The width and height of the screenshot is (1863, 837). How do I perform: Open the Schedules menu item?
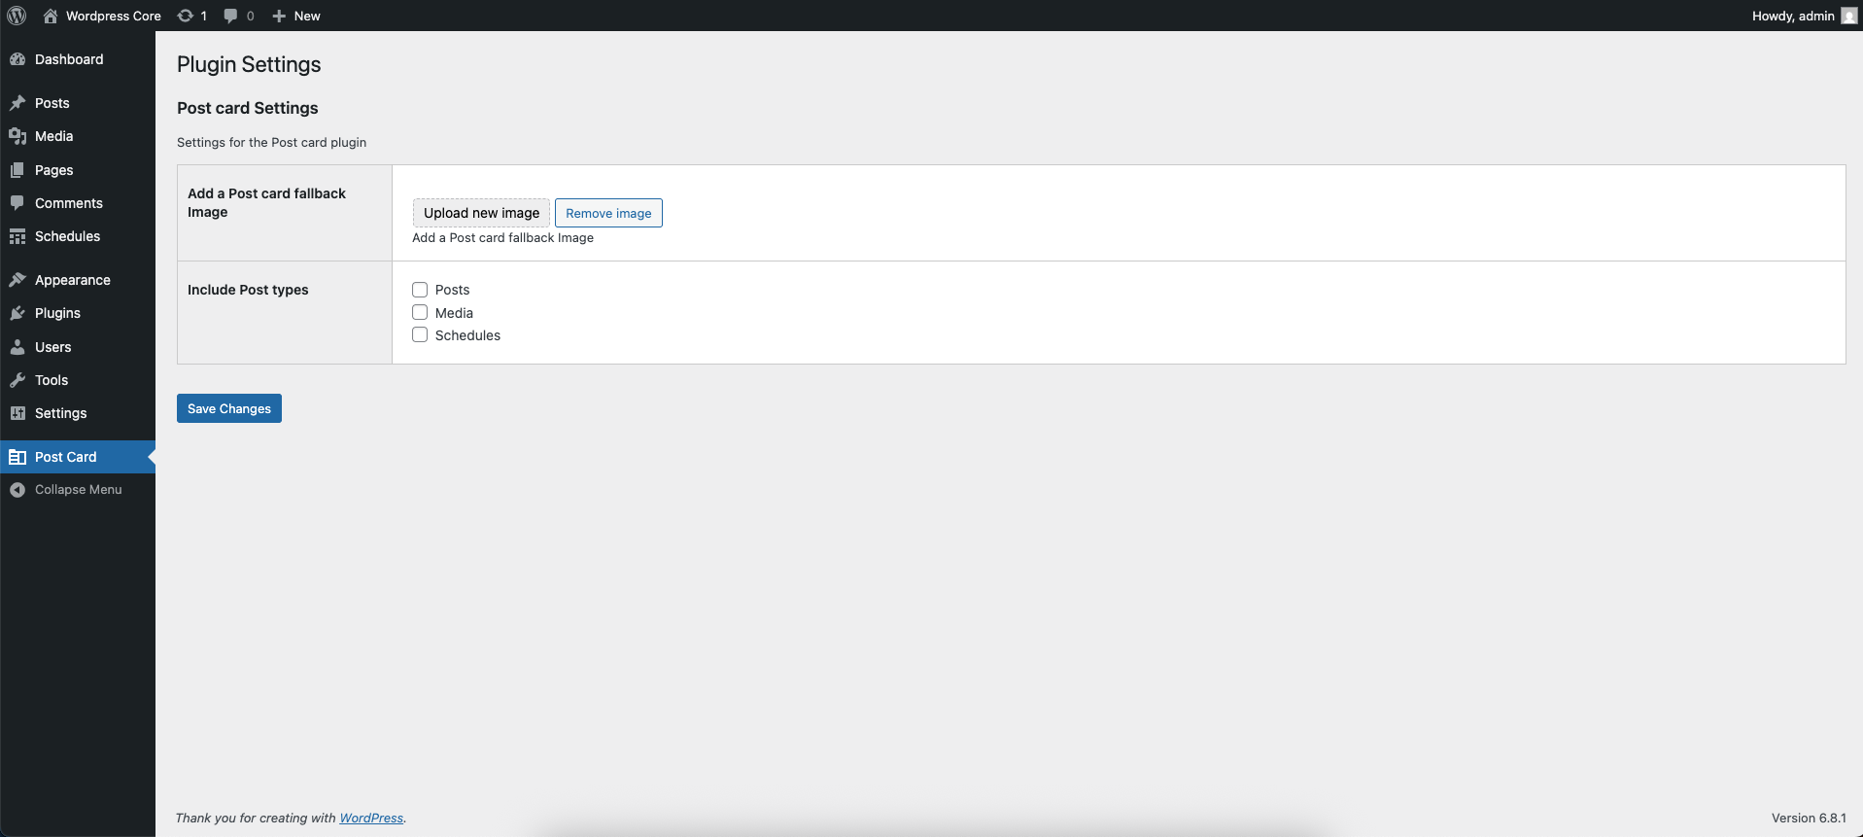(x=78, y=236)
